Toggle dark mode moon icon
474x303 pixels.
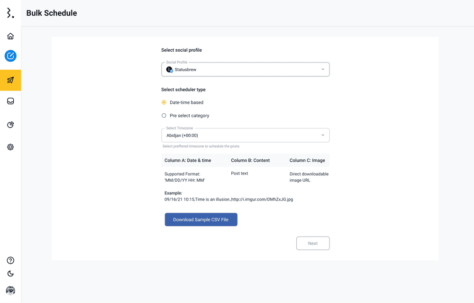10,274
